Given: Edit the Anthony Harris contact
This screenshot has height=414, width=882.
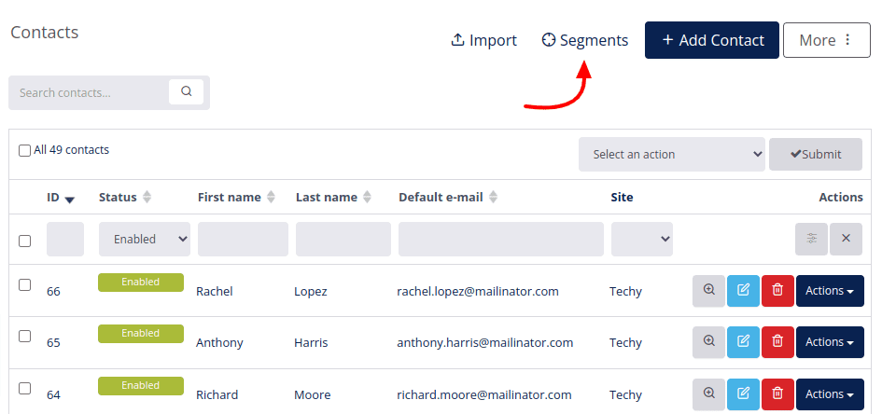Looking at the screenshot, I should 743,342.
